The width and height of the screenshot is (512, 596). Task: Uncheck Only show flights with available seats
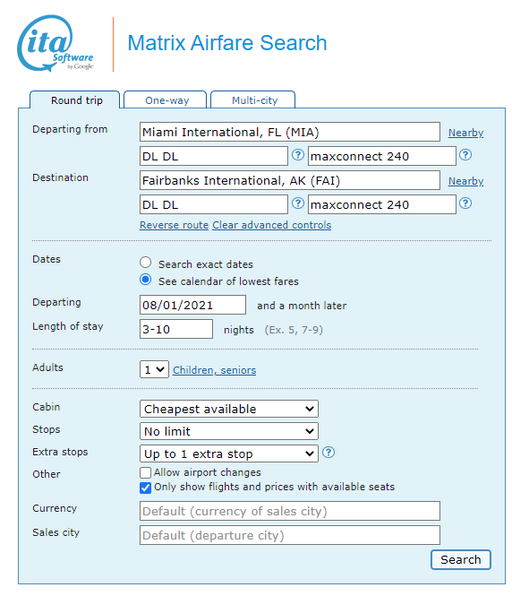coord(145,488)
